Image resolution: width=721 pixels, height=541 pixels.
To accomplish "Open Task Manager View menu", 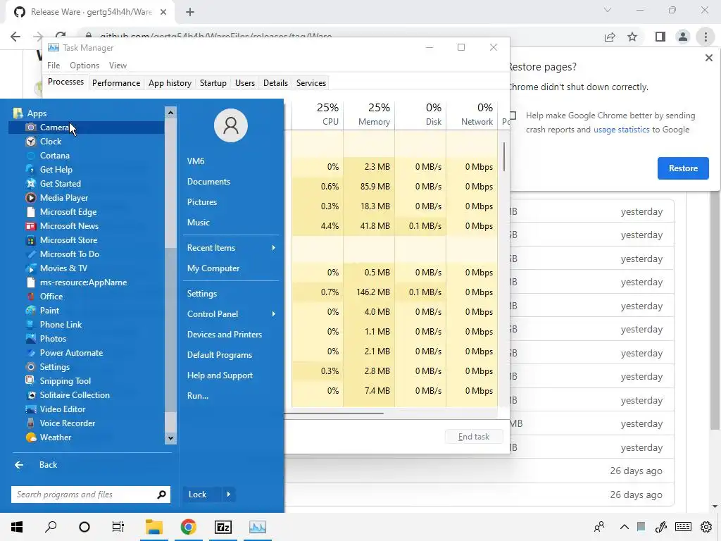I will [x=118, y=66].
